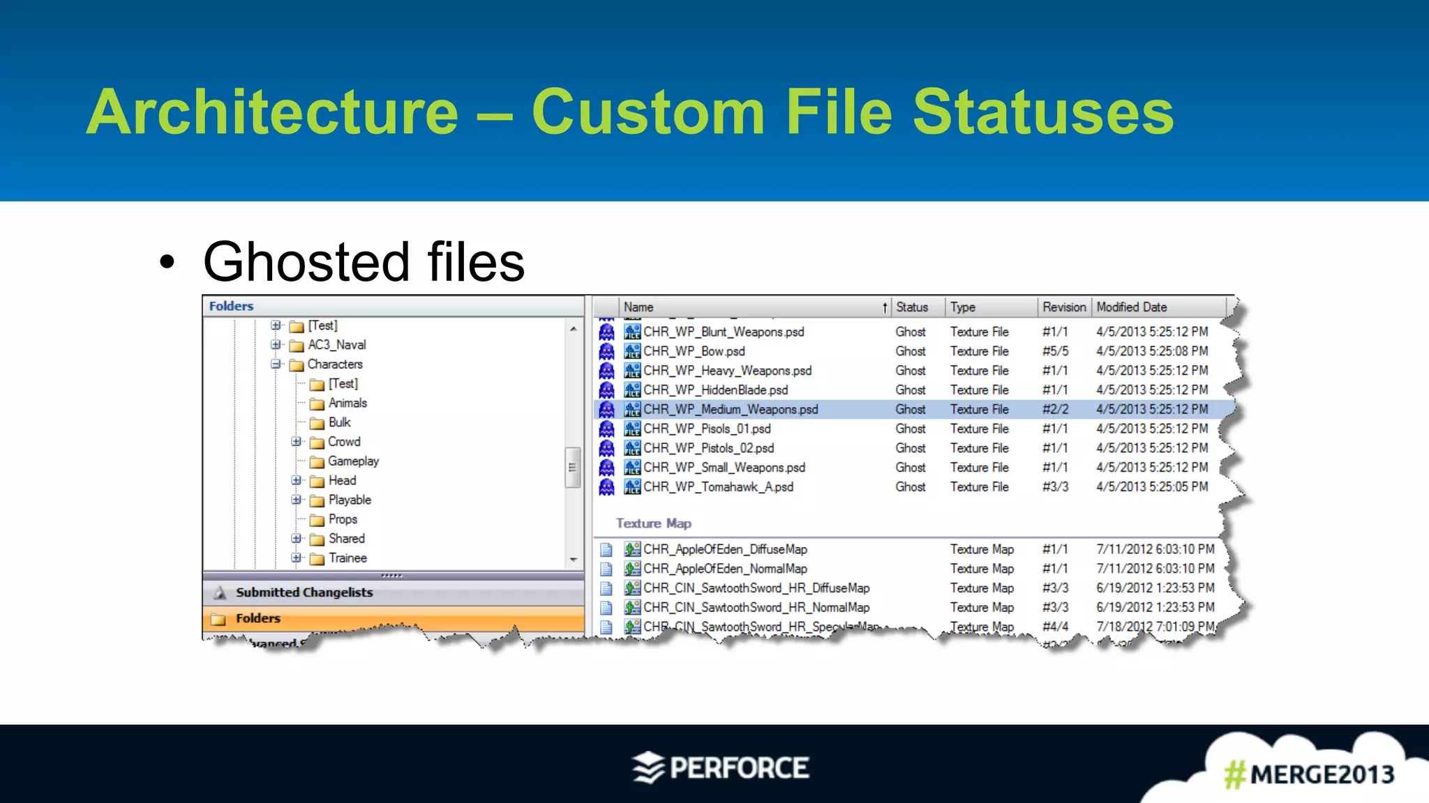The width and height of the screenshot is (1429, 803).
Task: Expand the Playable folder node
Action: point(297,500)
